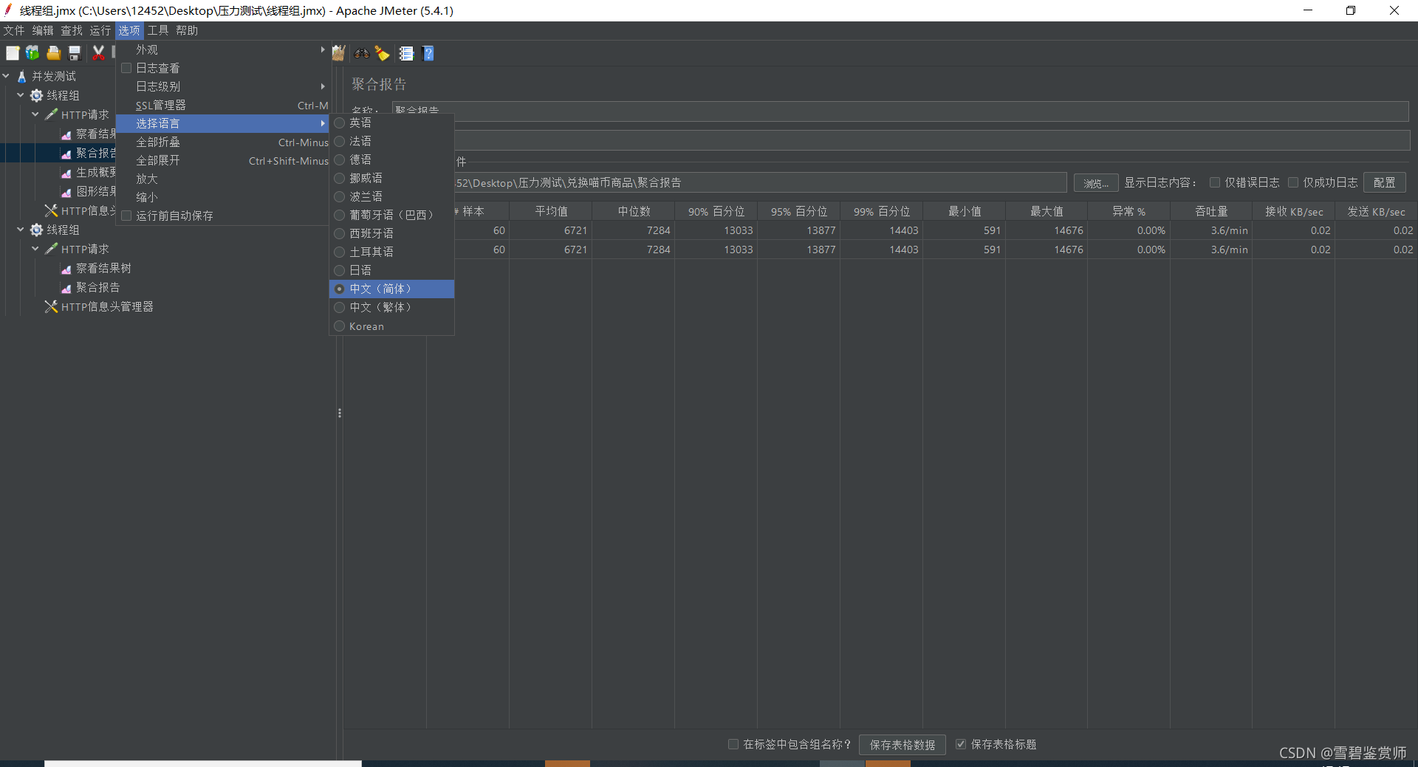Toggle 运行前自动保存 checkbox
Viewport: 1418px width, 767px height.
pos(126,216)
